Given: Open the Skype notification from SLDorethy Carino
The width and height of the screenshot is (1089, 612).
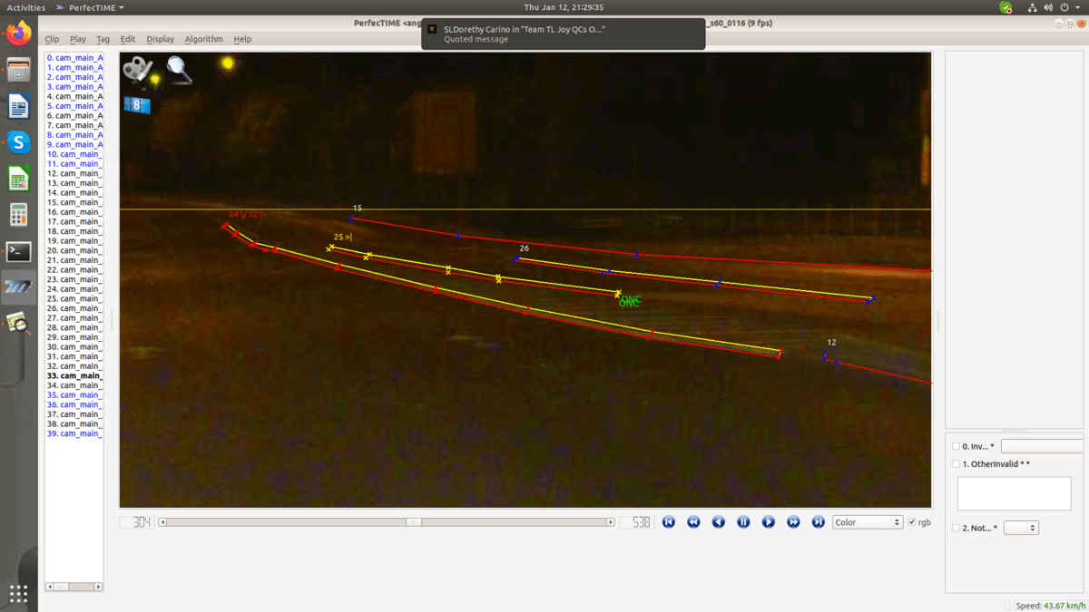Looking at the screenshot, I should tap(563, 34).
